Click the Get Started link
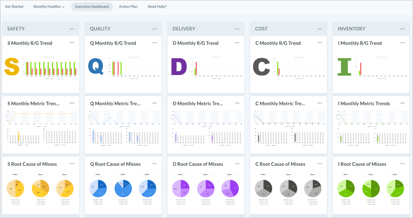Image resolution: width=413 pixels, height=218 pixels. [14, 6]
